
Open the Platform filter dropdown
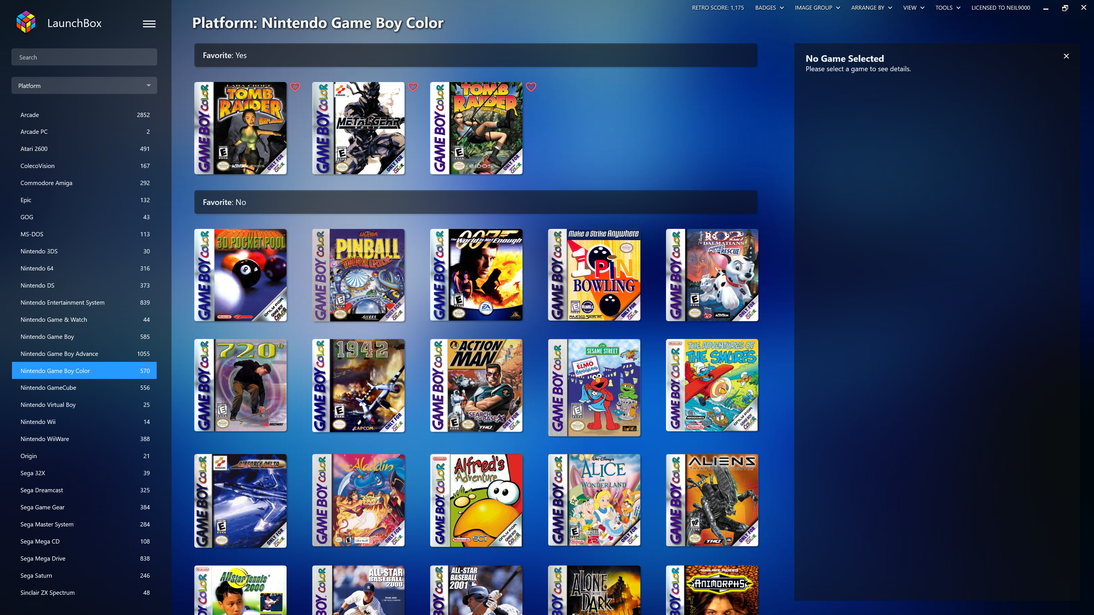tap(84, 85)
